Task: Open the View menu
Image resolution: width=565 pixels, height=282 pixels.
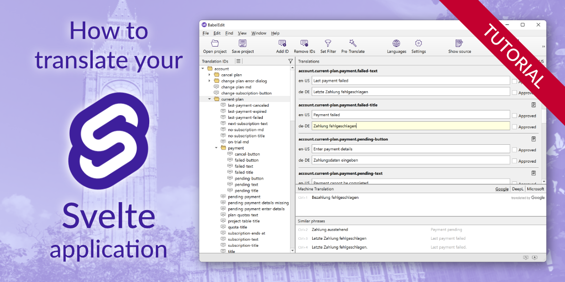Action: click(x=242, y=33)
